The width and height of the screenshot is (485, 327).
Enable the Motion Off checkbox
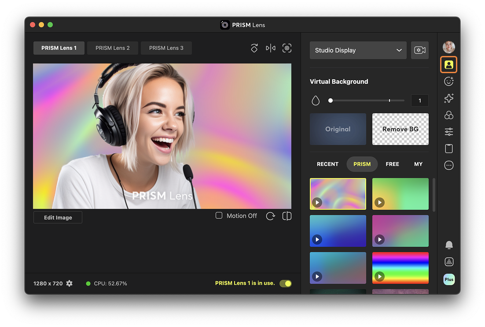point(219,216)
